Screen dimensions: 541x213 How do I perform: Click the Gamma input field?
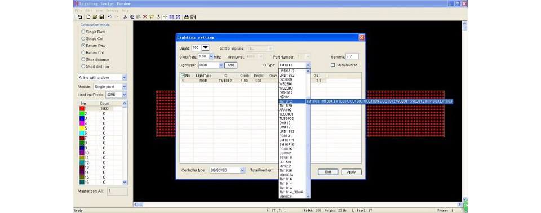pos(352,56)
